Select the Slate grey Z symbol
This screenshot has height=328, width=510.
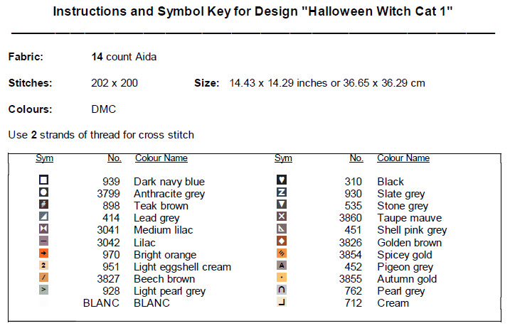(x=282, y=192)
